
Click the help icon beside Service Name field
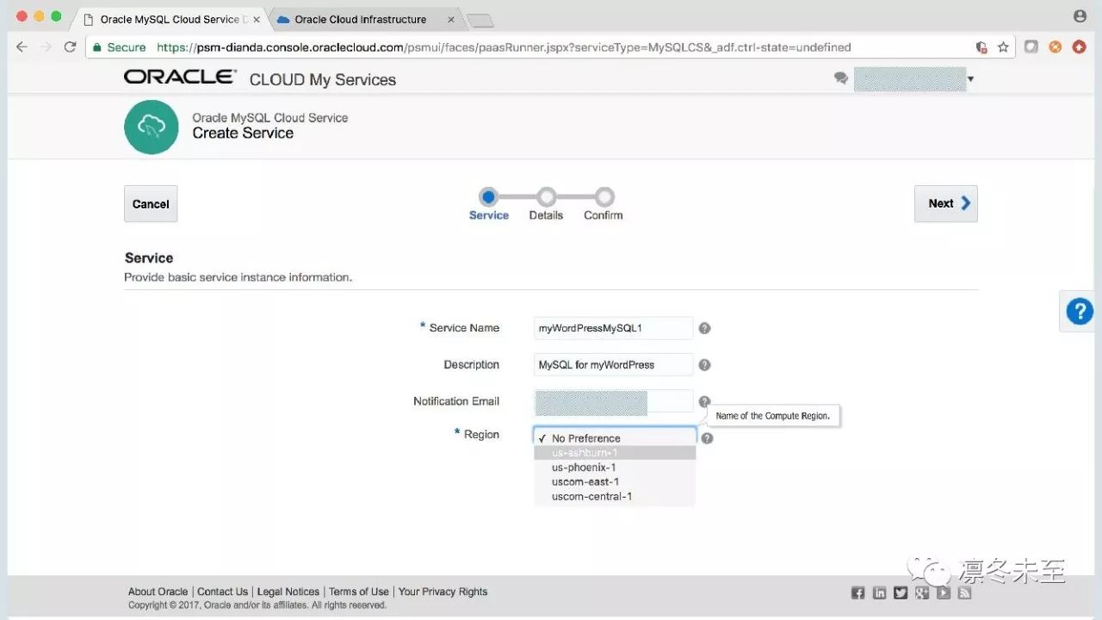704,328
